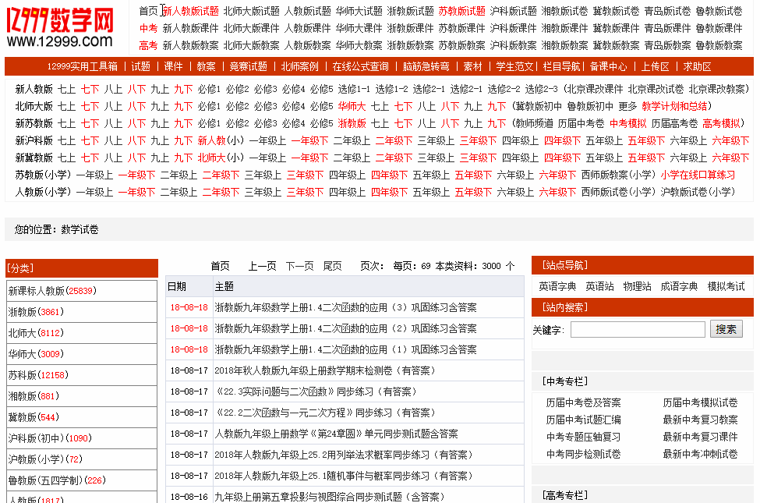Image resolution: width=760 pixels, height=503 pixels.
Task: Open 二次函数的应用（1）巩固练习 entry
Action: pyautogui.click(x=345, y=349)
